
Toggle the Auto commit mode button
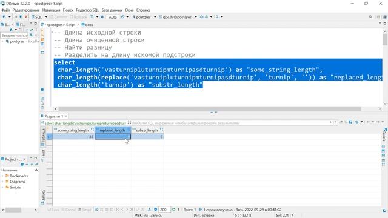[113, 17]
